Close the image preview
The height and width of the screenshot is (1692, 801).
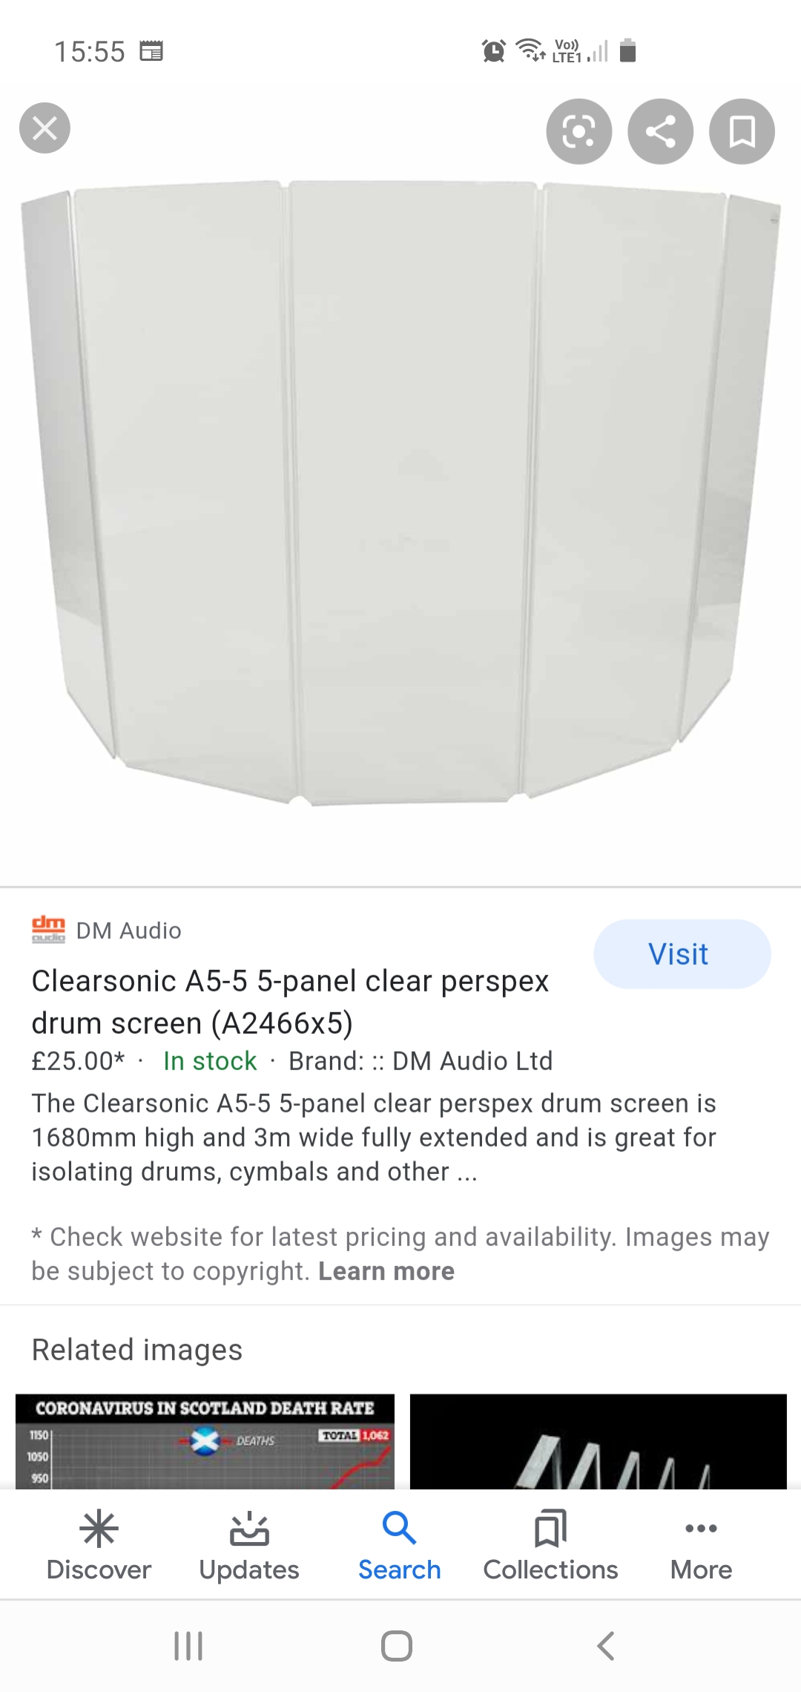pos(44,128)
